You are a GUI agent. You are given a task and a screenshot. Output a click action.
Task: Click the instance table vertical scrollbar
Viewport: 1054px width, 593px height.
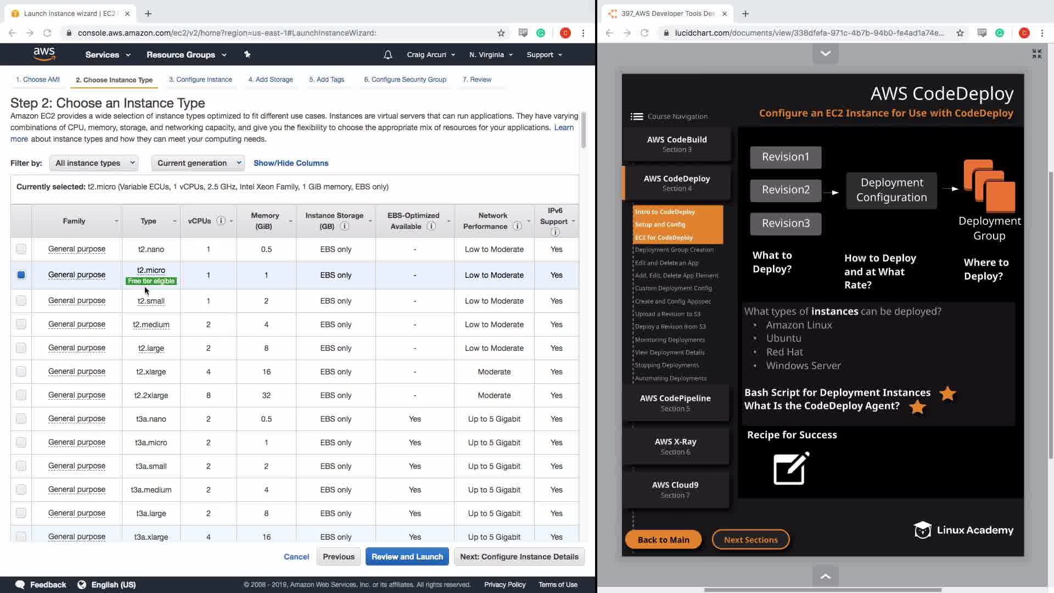(584, 131)
